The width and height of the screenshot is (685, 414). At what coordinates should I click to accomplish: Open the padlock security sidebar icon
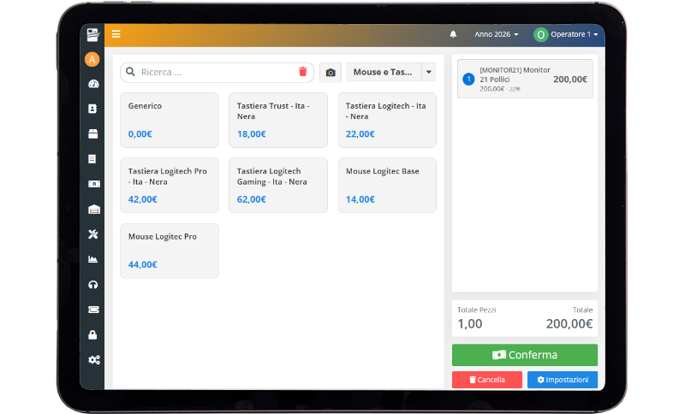click(x=92, y=334)
